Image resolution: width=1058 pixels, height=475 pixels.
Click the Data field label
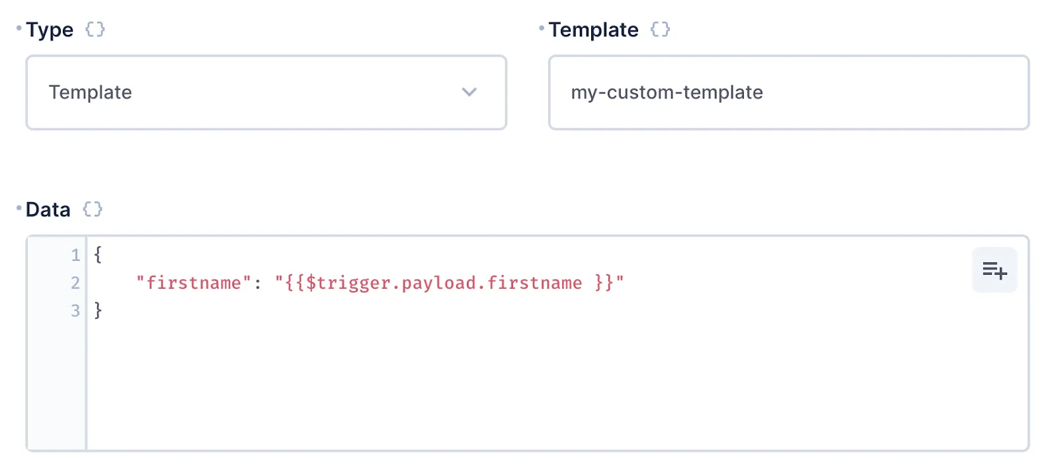click(48, 209)
